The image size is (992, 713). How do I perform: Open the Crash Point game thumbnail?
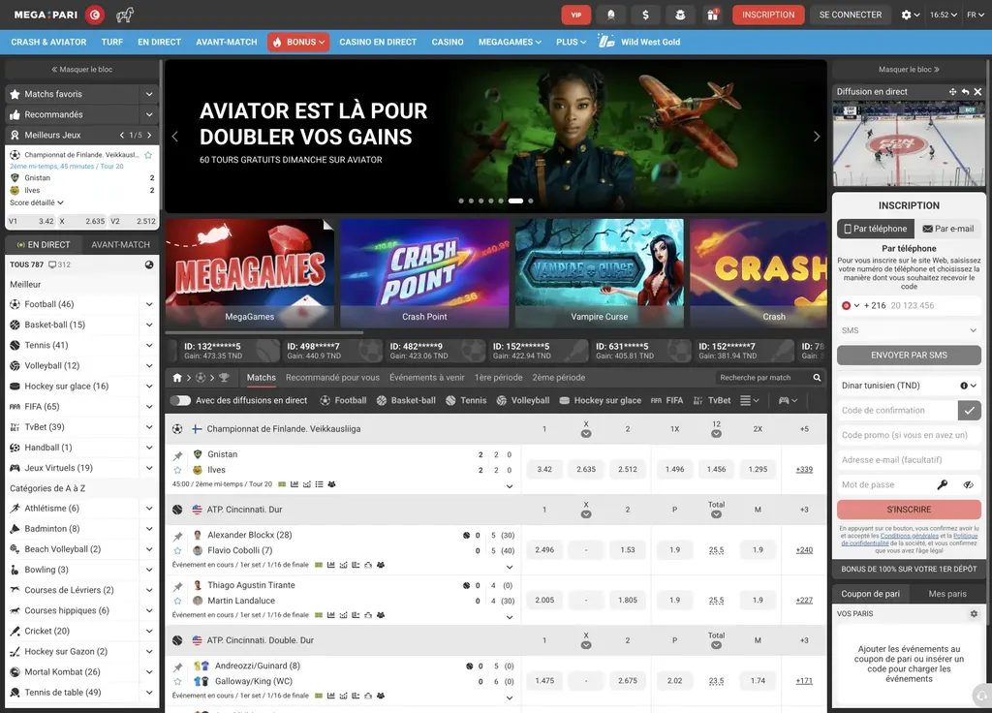(424, 273)
